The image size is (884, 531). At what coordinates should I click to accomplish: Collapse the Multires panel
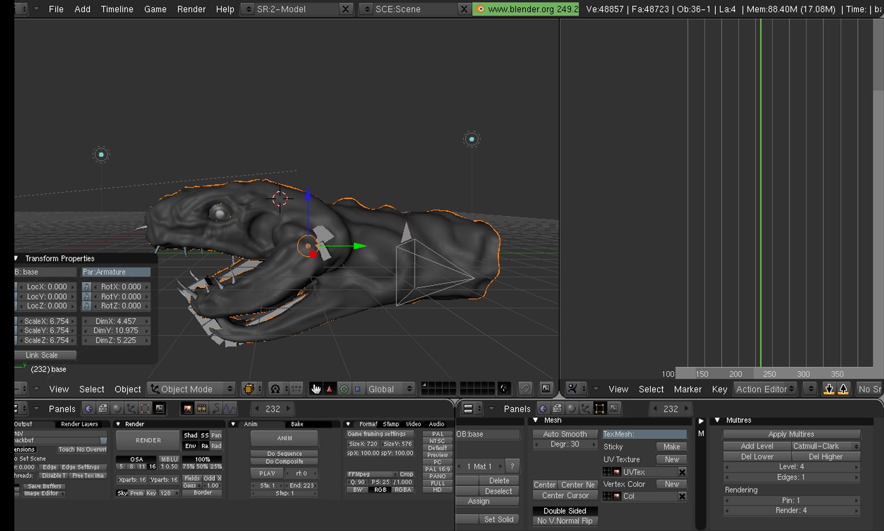(717, 420)
